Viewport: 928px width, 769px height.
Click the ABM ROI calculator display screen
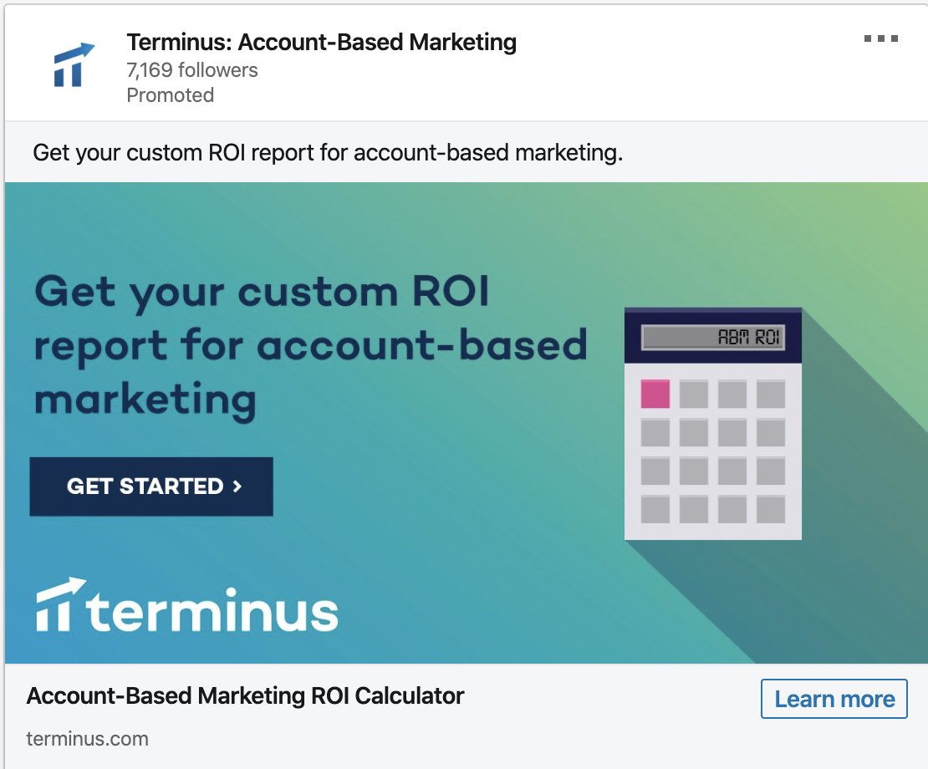(712, 335)
